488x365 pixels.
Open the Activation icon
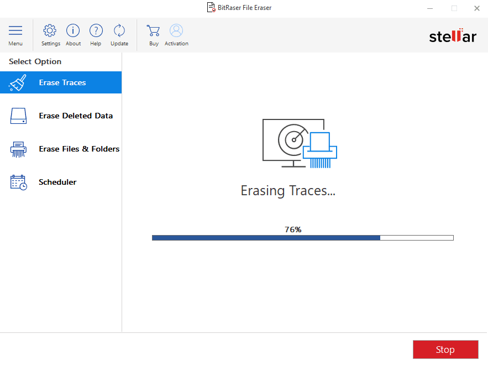click(x=176, y=30)
